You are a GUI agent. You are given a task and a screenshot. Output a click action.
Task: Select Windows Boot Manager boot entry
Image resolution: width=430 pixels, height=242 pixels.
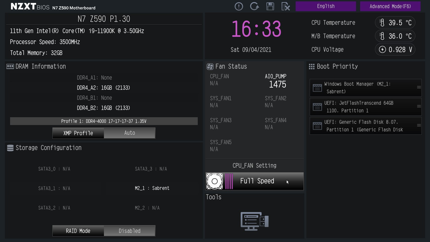coord(365,88)
